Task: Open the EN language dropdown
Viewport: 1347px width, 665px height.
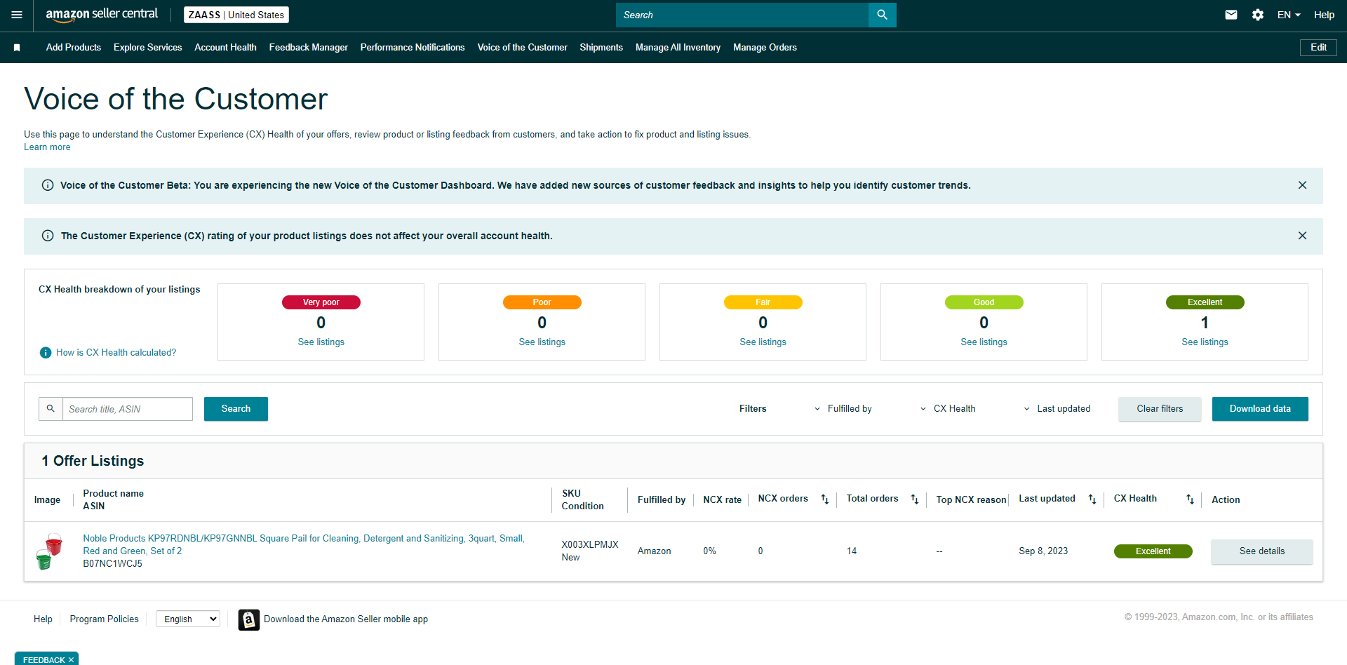Action: [1289, 15]
